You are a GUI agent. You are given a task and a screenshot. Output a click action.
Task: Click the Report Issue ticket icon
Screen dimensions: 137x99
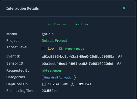tap(61, 49)
